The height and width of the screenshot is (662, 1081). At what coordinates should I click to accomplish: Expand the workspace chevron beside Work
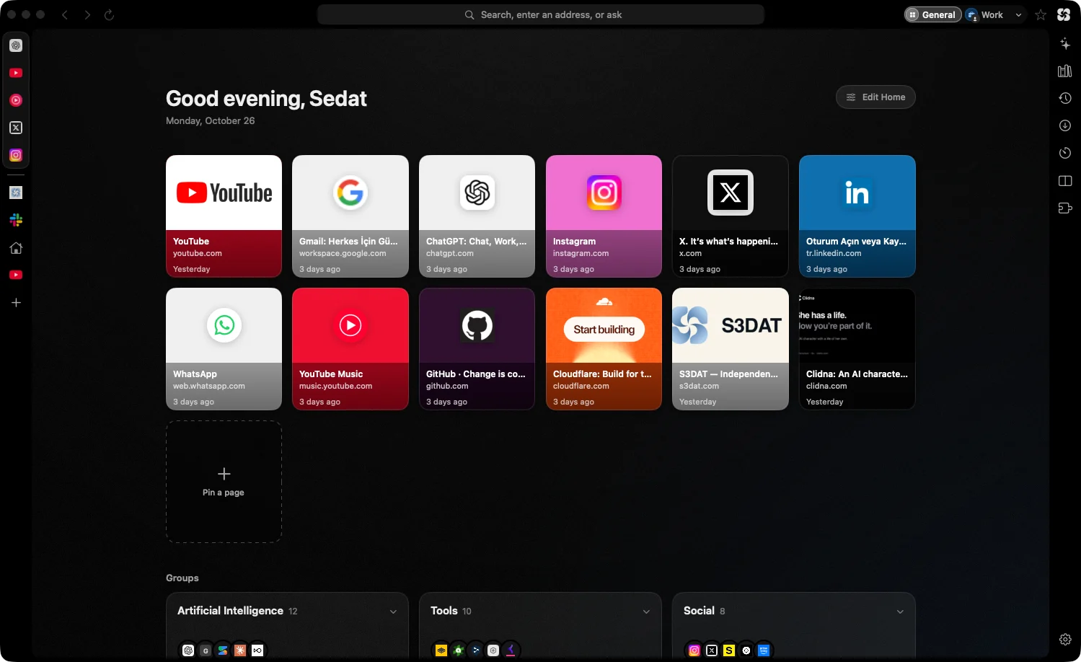coord(1018,14)
